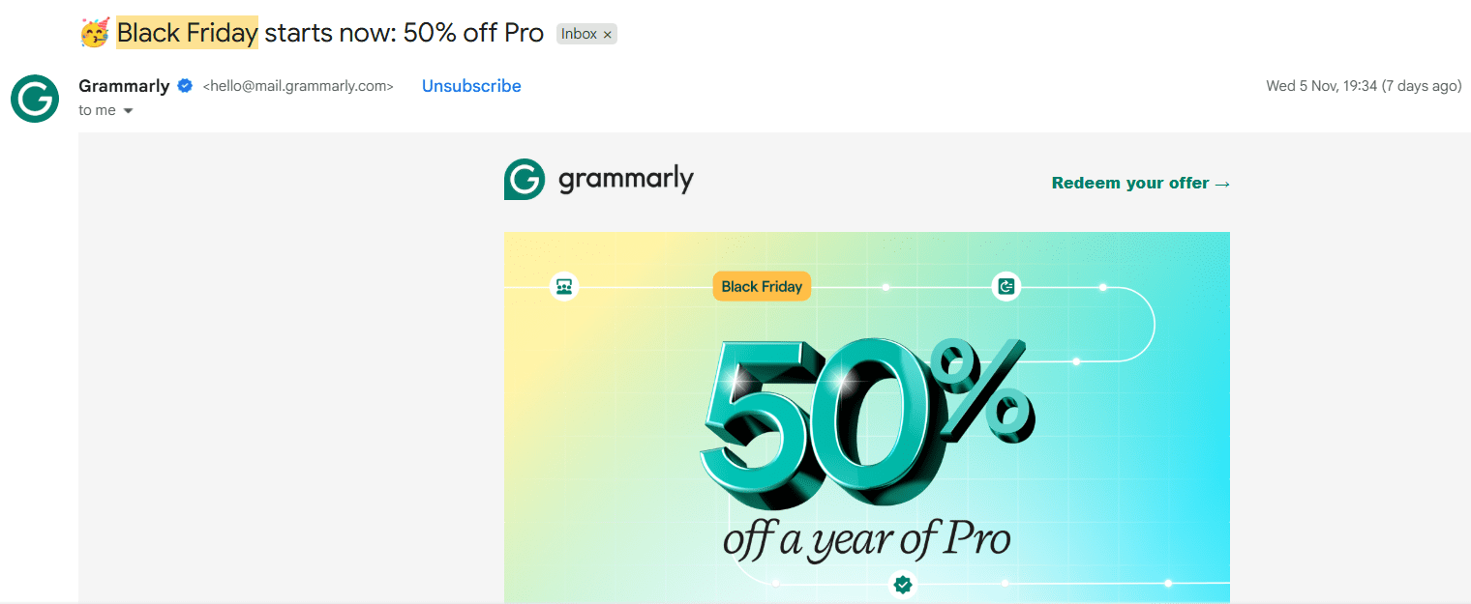
Task: Click the checkmark badge icon below the banner
Action: pyautogui.click(x=902, y=584)
